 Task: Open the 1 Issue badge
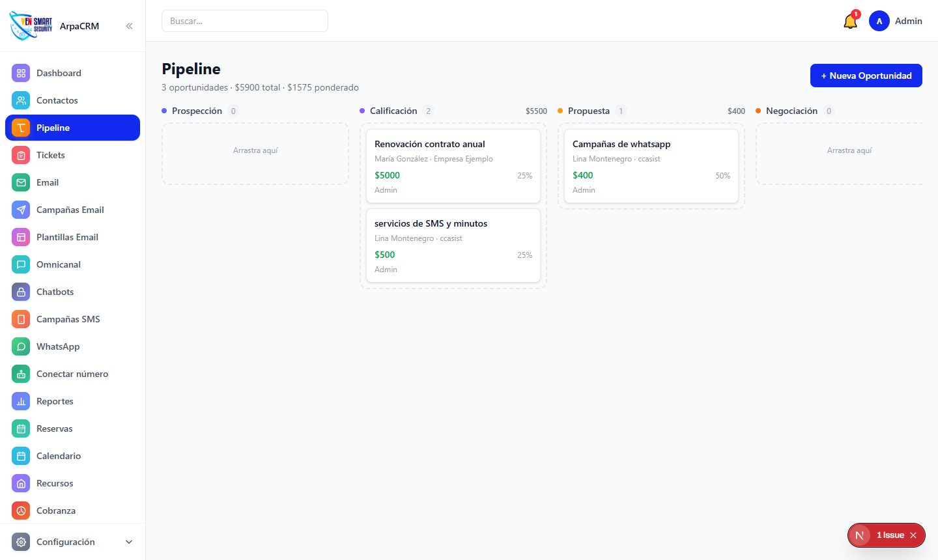886,535
